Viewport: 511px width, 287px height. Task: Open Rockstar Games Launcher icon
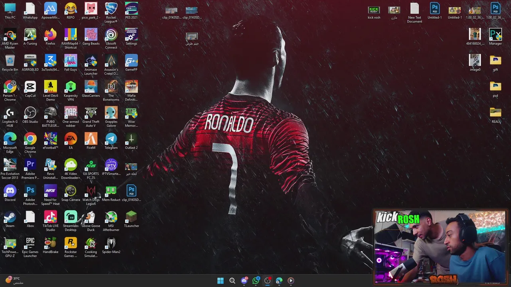click(71, 248)
